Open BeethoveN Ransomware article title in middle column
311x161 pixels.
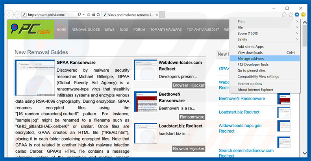click(x=172, y=97)
